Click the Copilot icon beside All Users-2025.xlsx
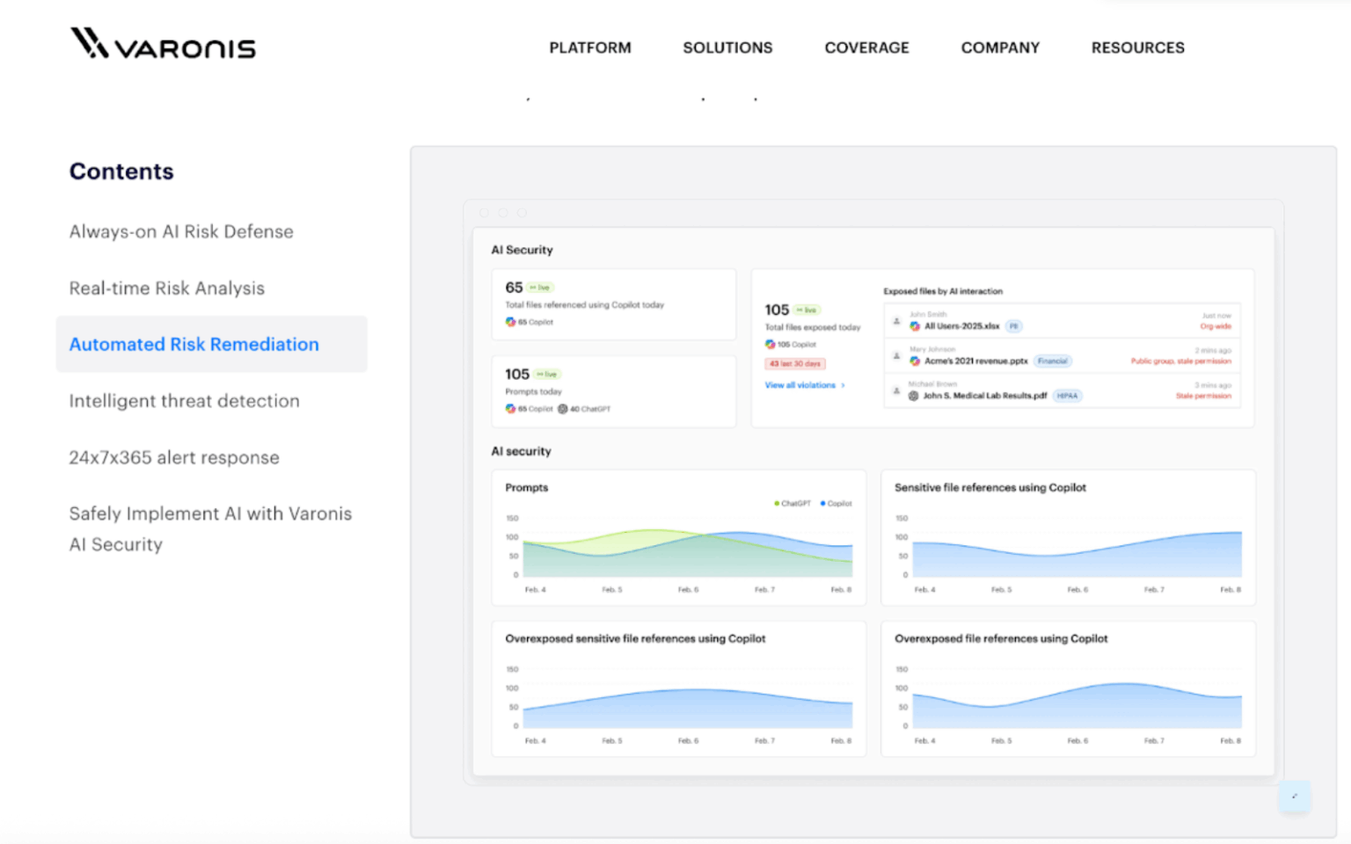1351x844 pixels. coord(915,326)
